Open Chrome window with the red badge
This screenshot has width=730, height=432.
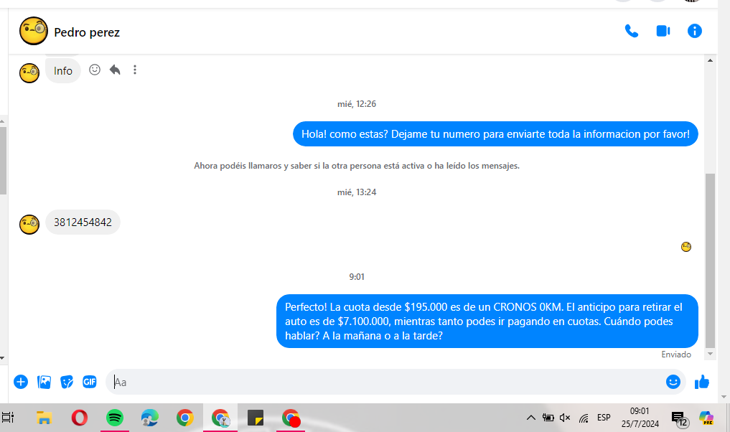click(291, 418)
